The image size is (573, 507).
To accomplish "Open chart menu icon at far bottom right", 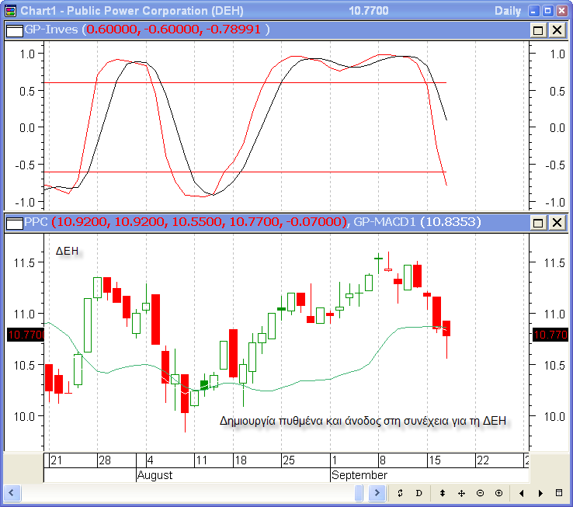I will 558,493.
